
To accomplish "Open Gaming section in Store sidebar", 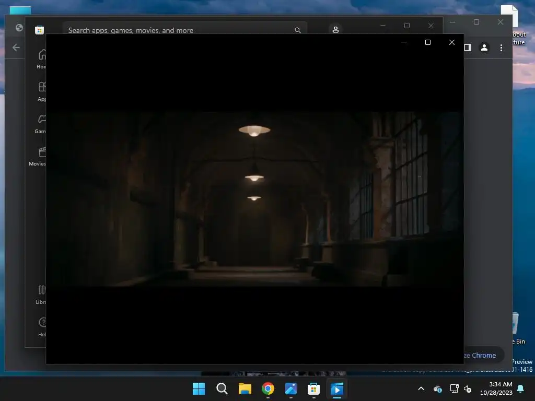I will 40,124.
